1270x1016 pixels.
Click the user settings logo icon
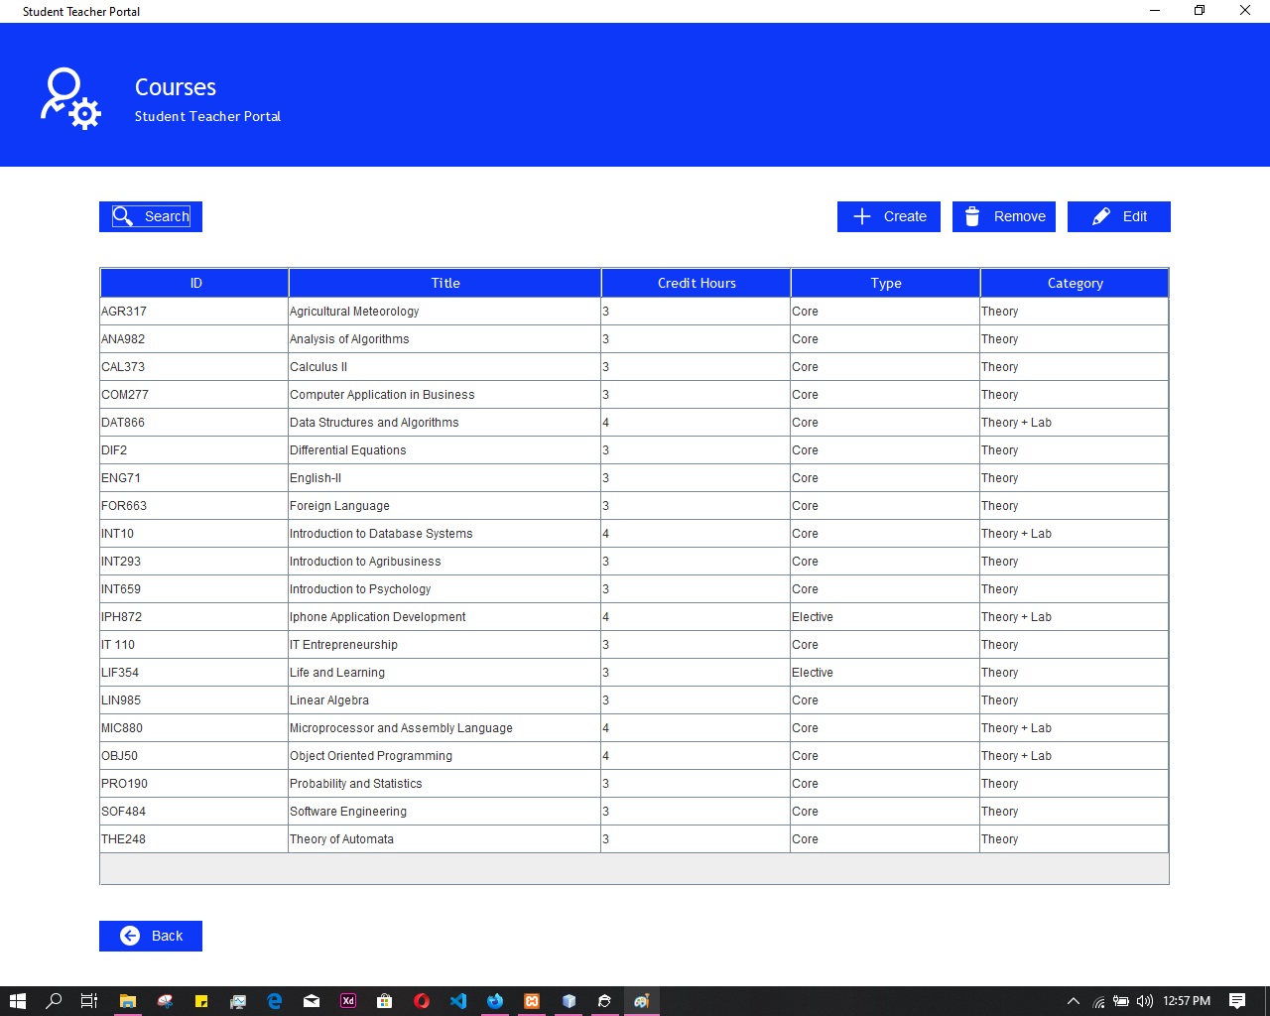pos(70,98)
